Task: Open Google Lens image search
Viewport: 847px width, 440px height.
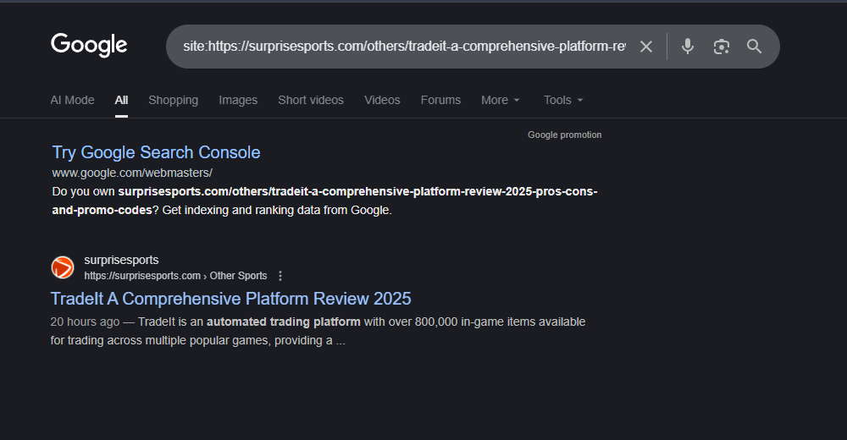Action: [x=721, y=47]
